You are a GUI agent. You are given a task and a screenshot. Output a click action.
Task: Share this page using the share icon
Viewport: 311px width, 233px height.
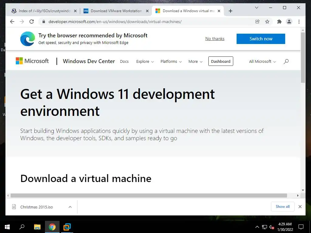tap(258, 22)
